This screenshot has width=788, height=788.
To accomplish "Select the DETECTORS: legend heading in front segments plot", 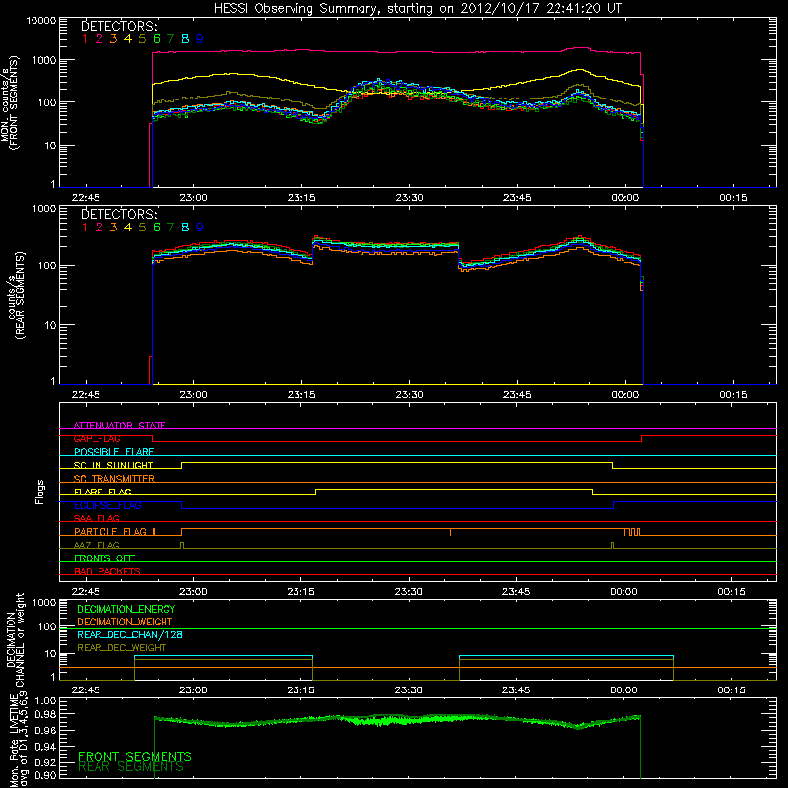I will [x=119, y=26].
